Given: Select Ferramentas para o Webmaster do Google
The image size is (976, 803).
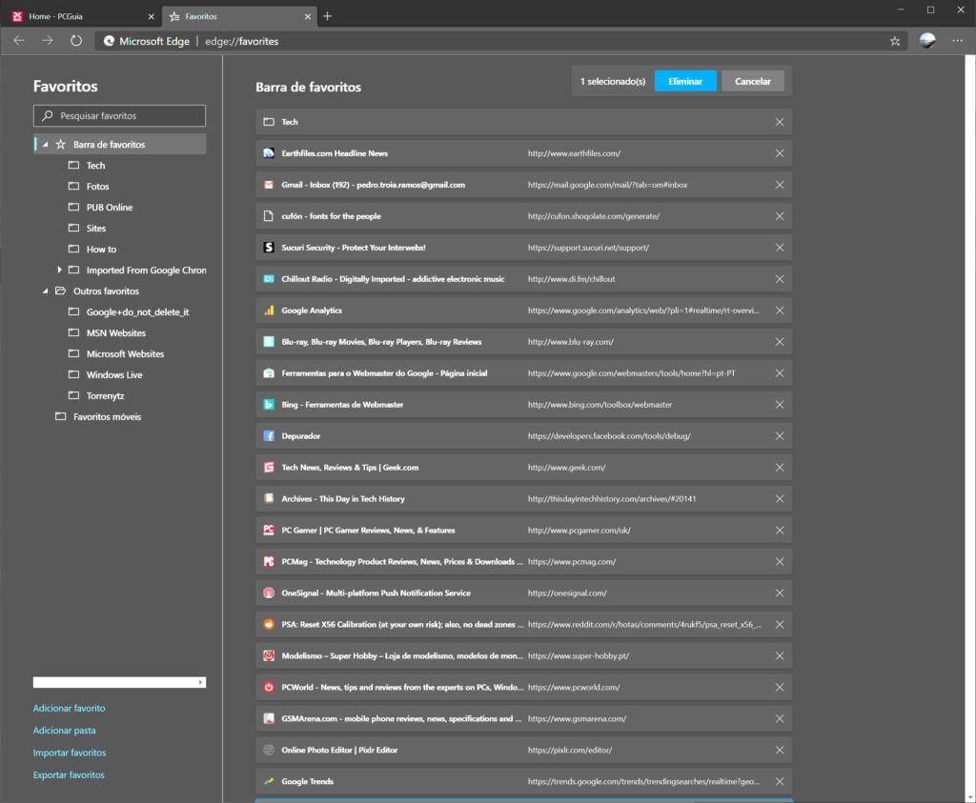Looking at the screenshot, I should (524, 373).
